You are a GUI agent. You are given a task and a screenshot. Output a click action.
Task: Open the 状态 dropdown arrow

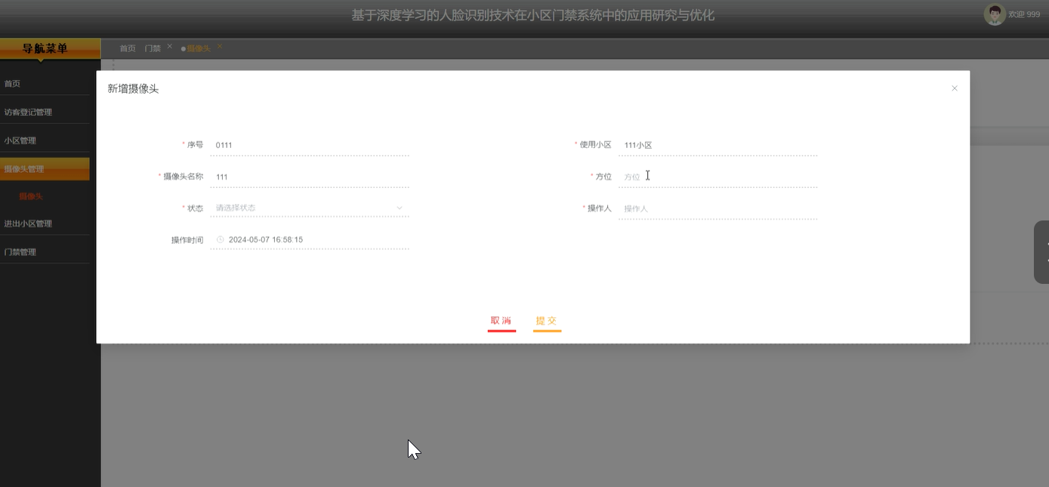point(400,208)
